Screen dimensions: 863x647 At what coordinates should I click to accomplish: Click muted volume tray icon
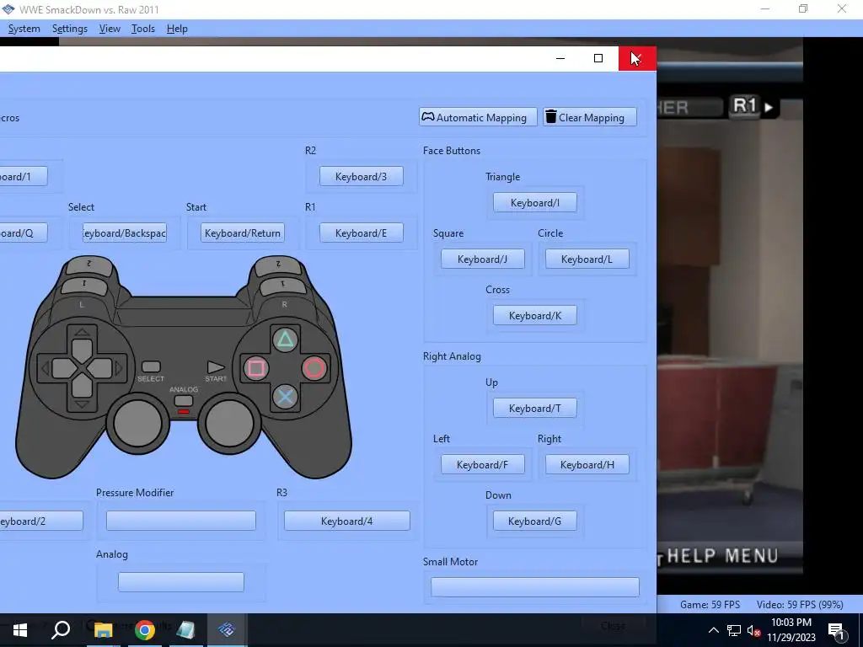click(x=753, y=630)
